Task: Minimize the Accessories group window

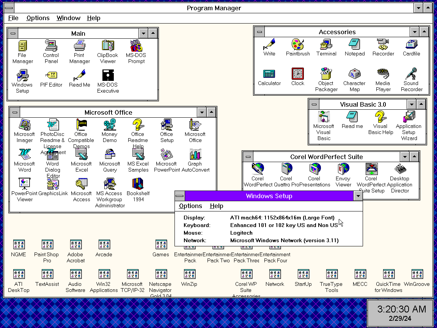Action: 415,32
